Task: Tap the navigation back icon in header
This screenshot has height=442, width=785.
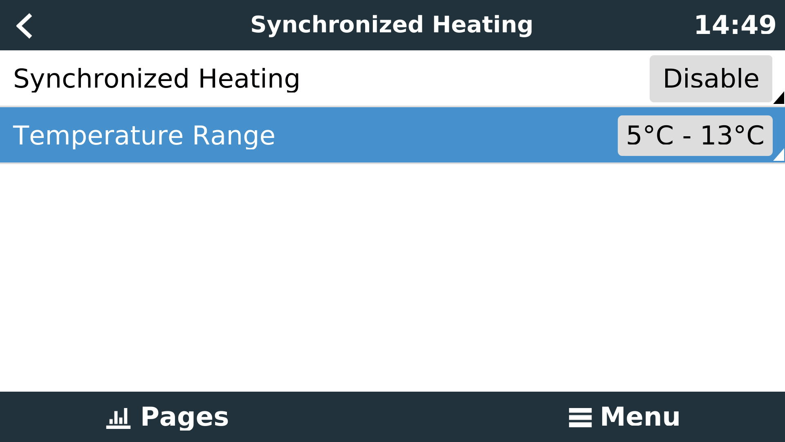Action: pyautogui.click(x=25, y=25)
